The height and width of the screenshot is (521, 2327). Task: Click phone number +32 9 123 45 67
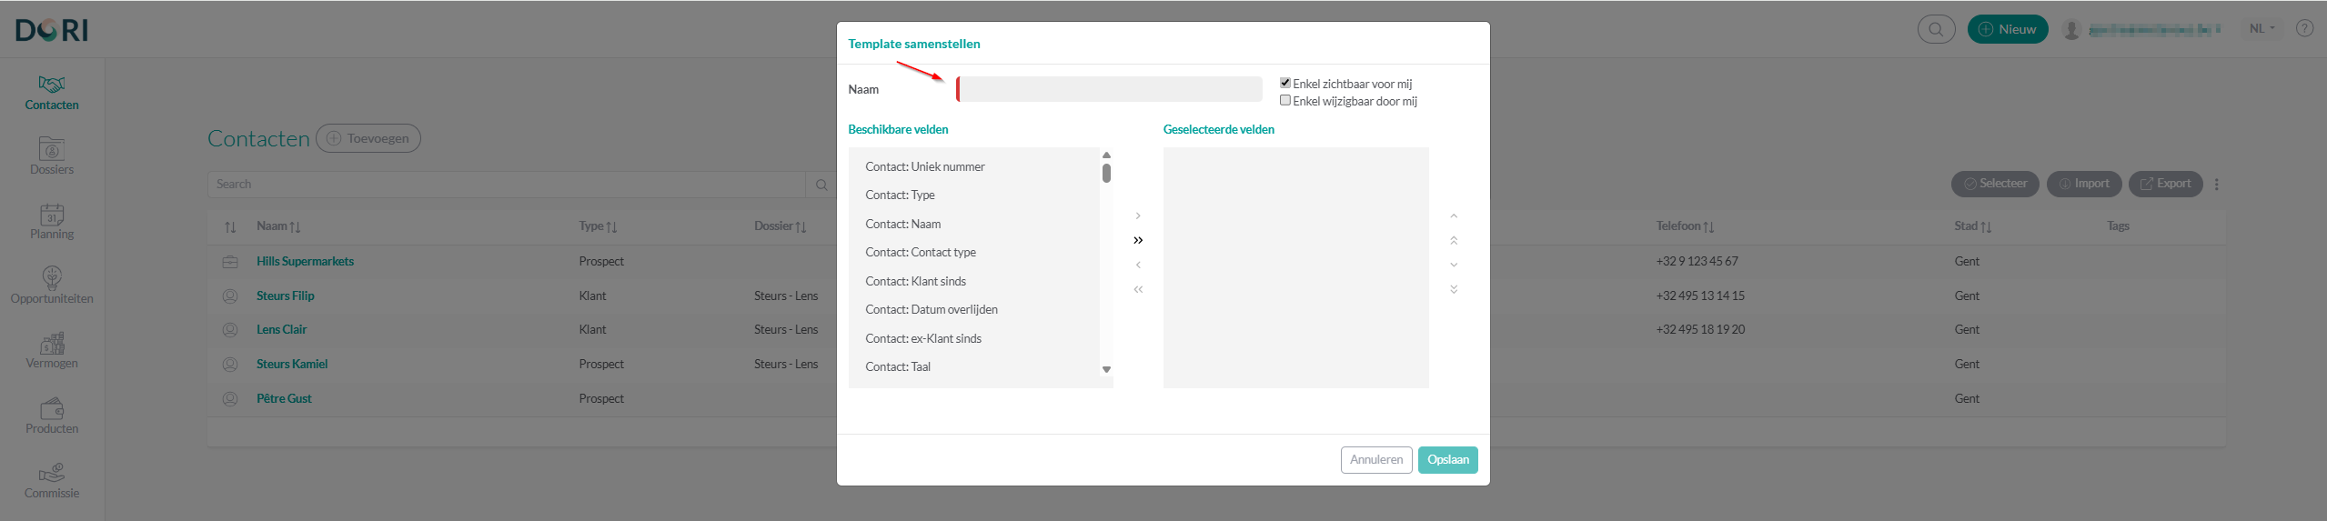(x=1697, y=262)
